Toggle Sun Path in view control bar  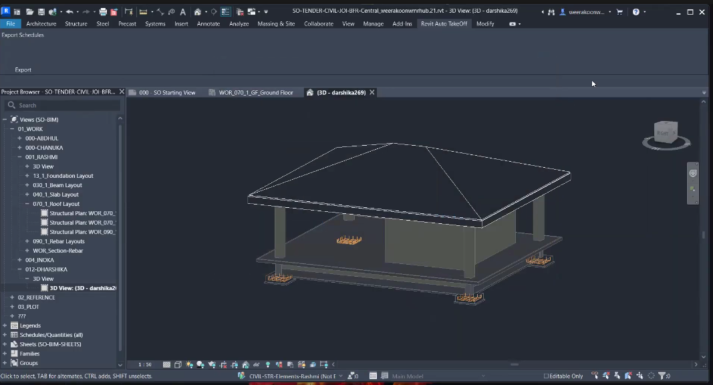pyautogui.click(x=189, y=364)
